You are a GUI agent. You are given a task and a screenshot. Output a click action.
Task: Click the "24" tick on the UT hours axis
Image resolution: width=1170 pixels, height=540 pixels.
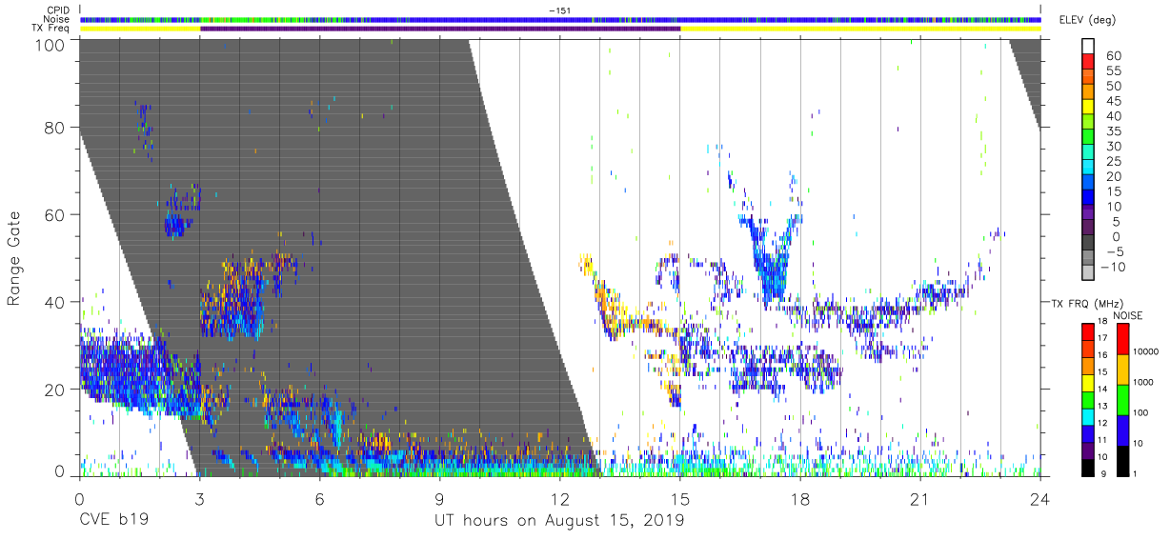coord(1040,498)
